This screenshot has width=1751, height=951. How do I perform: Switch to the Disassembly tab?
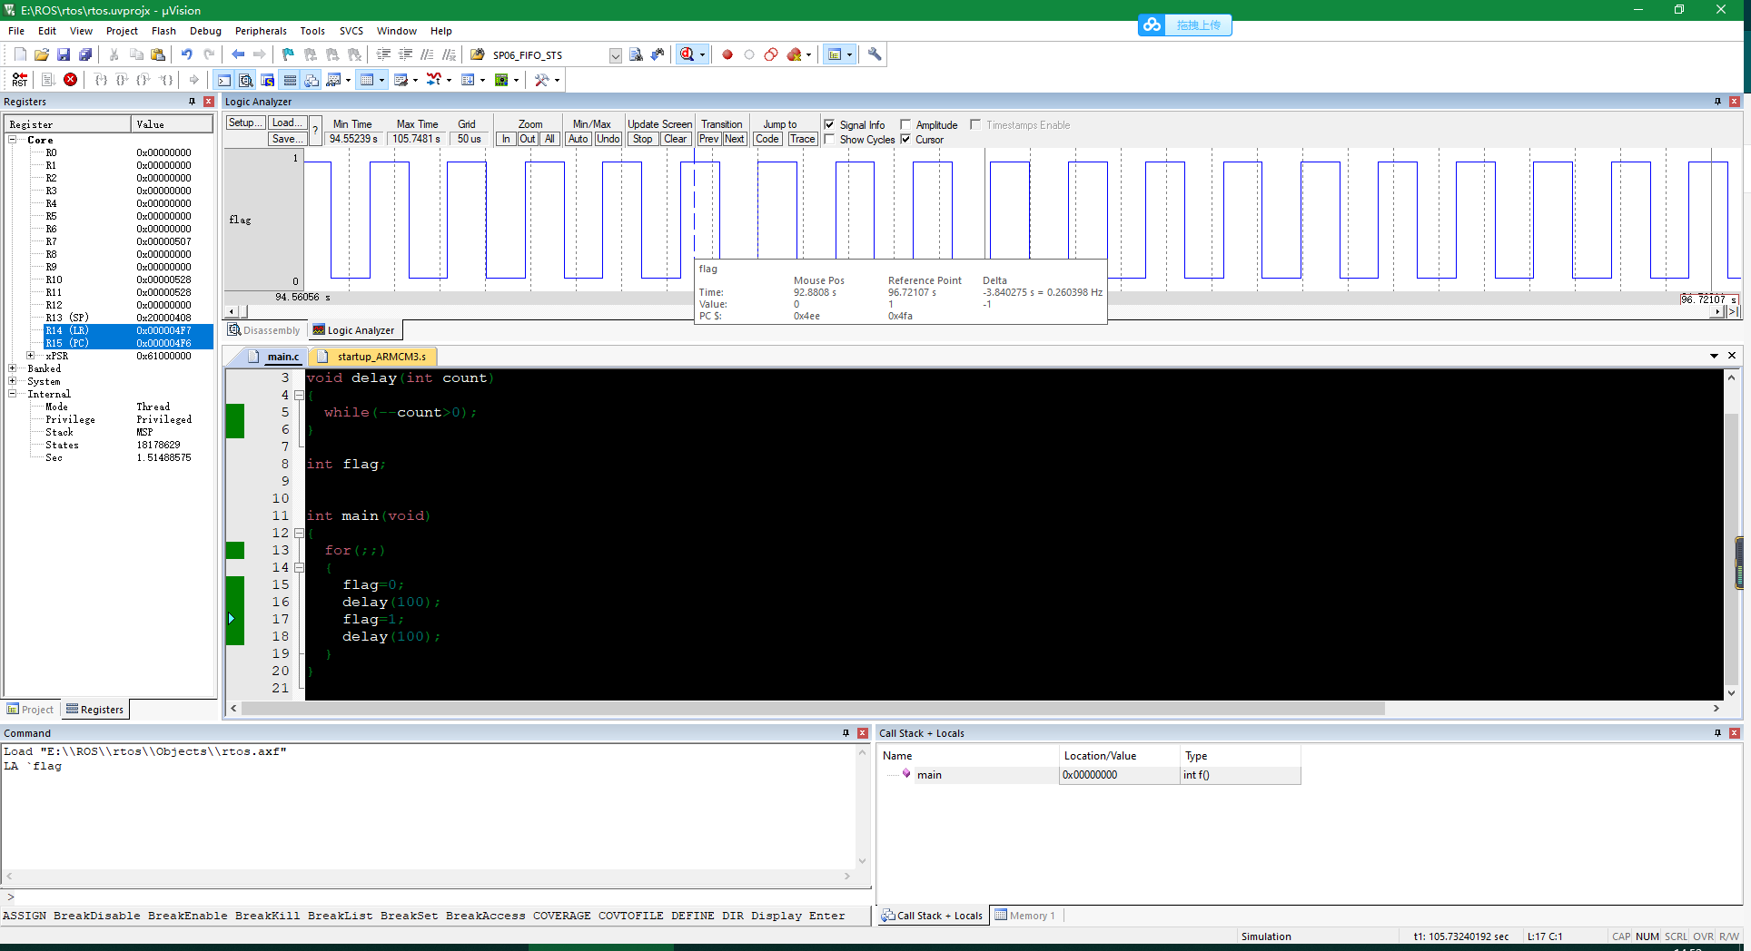click(x=264, y=330)
